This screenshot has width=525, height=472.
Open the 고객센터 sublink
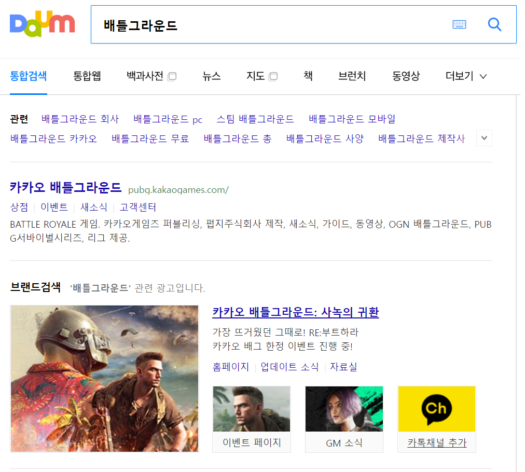pos(138,207)
